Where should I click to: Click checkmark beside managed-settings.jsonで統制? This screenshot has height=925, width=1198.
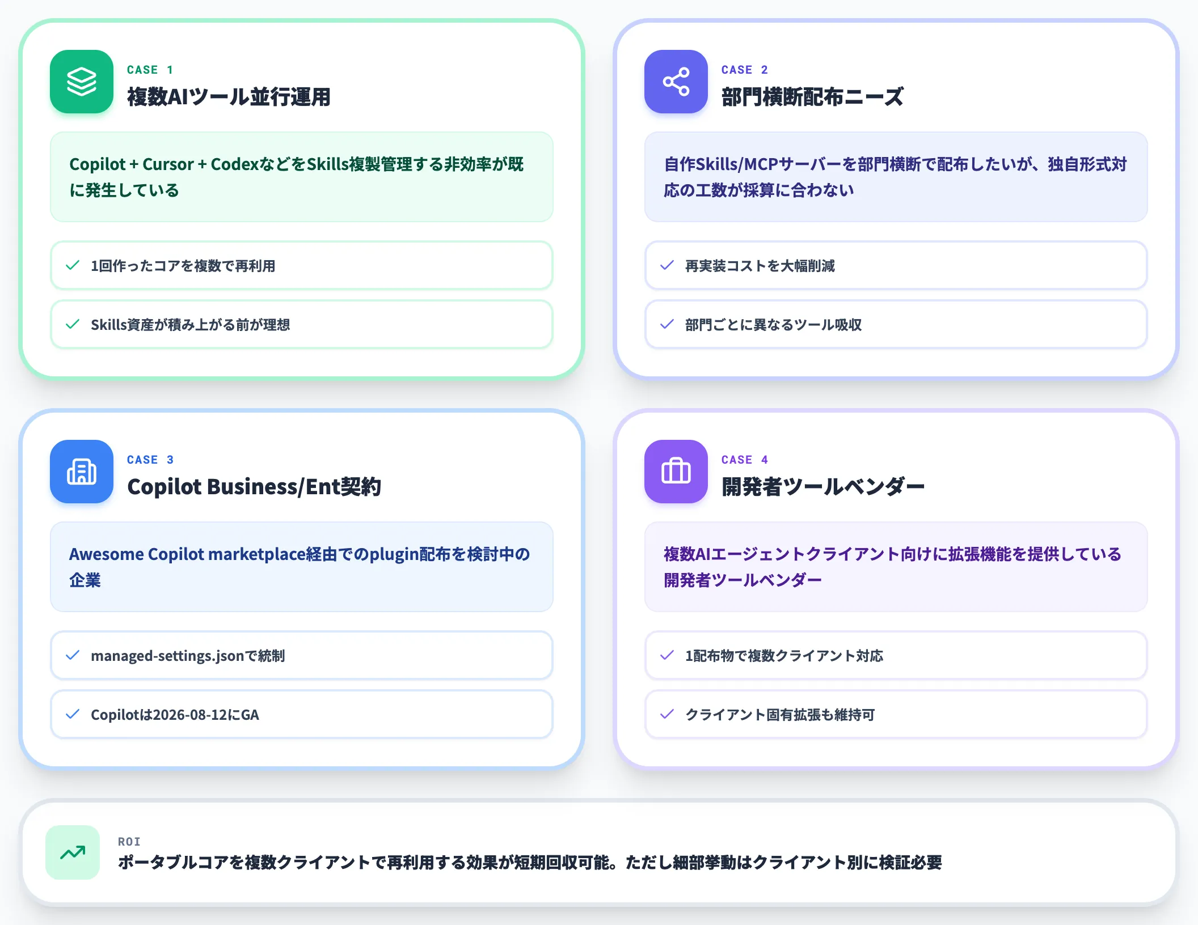click(73, 655)
